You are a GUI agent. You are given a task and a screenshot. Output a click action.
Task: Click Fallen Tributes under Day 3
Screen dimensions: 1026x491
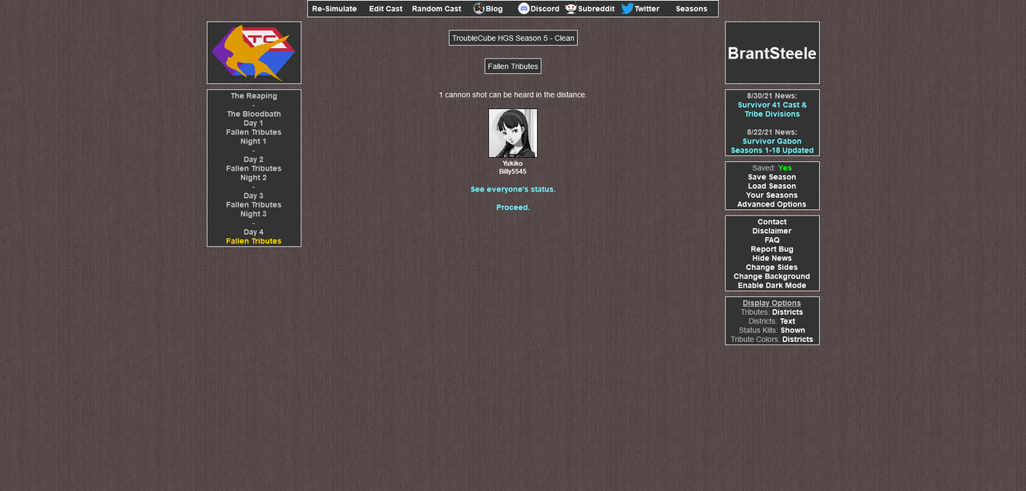coord(254,205)
